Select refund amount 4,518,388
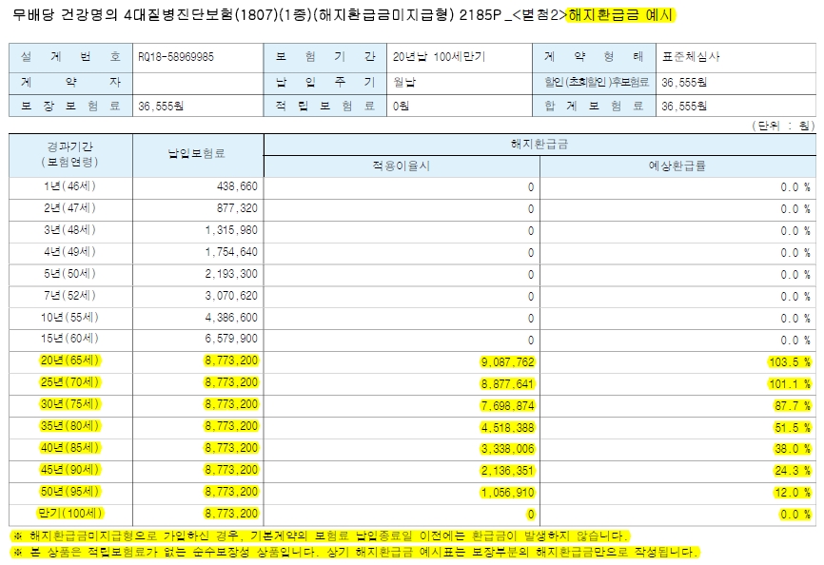This screenshot has width=824, height=565. pyautogui.click(x=508, y=427)
